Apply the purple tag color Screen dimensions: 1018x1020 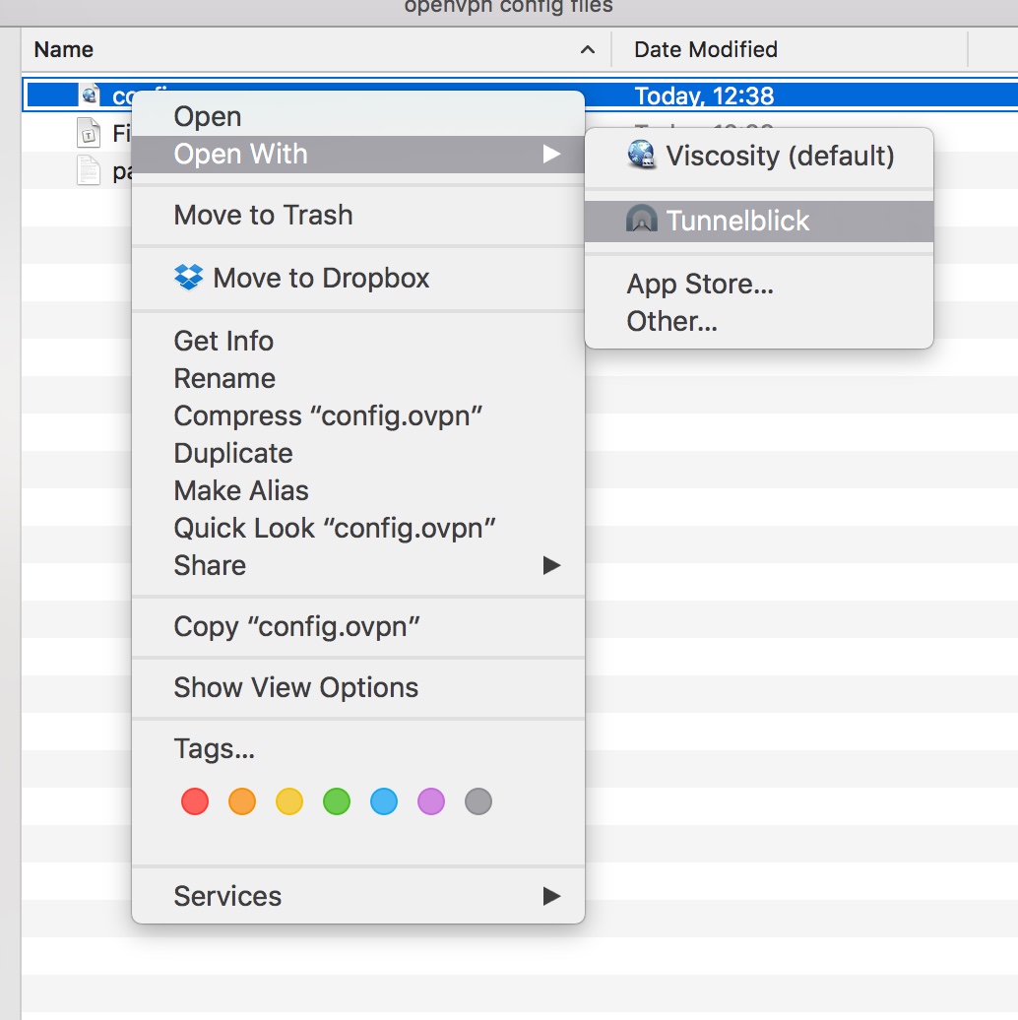pyautogui.click(x=431, y=801)
